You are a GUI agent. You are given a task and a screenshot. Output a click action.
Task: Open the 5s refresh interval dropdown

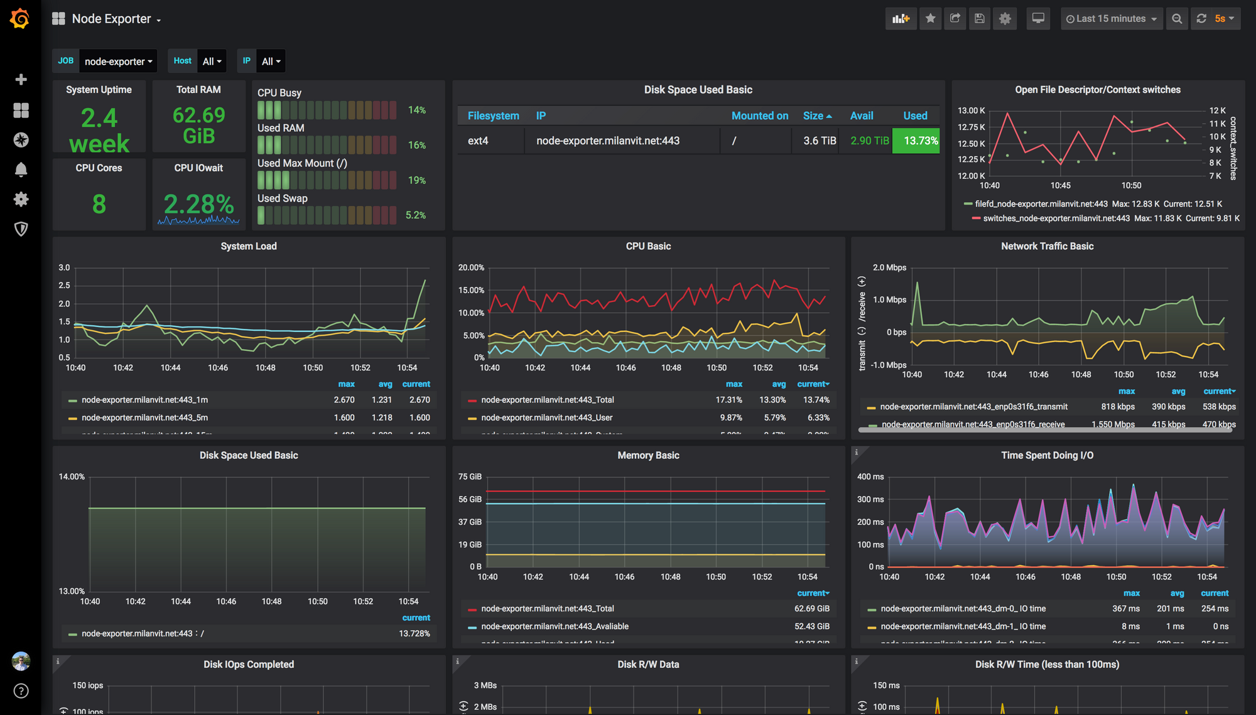(1225, 19)
